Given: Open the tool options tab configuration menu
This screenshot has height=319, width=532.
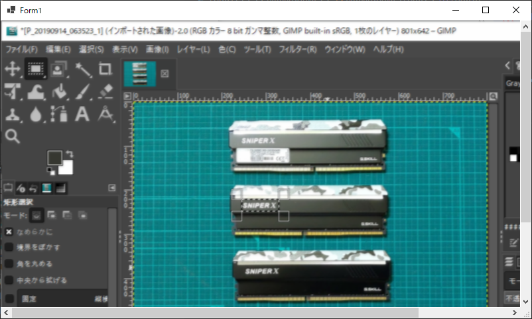Looking at the screenshot, I should [111, 188].
